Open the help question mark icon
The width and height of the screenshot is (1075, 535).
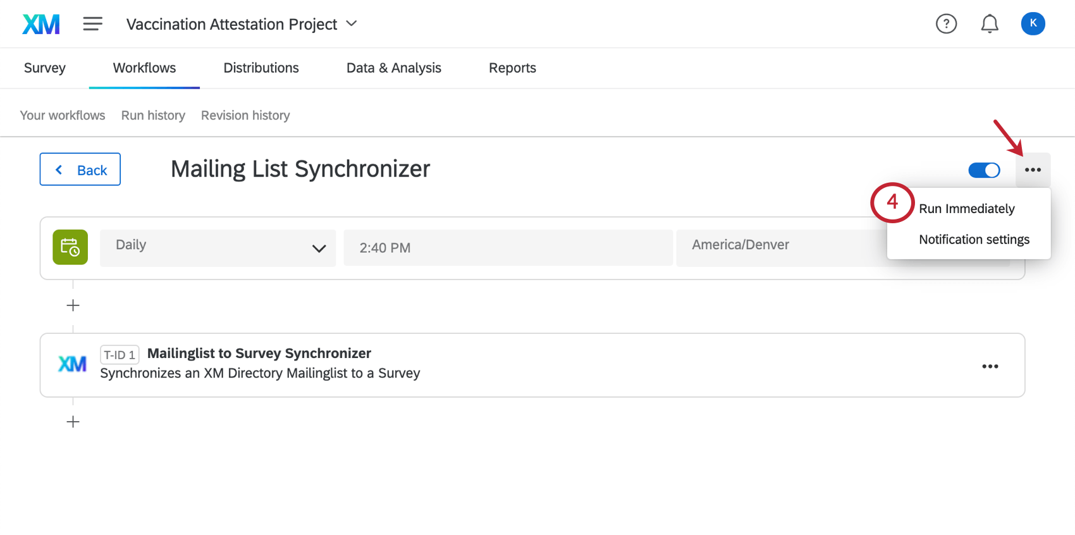[x=946, y=24]
